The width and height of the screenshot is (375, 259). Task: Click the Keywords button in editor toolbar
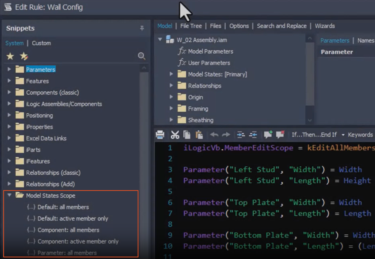coord(360,135)
